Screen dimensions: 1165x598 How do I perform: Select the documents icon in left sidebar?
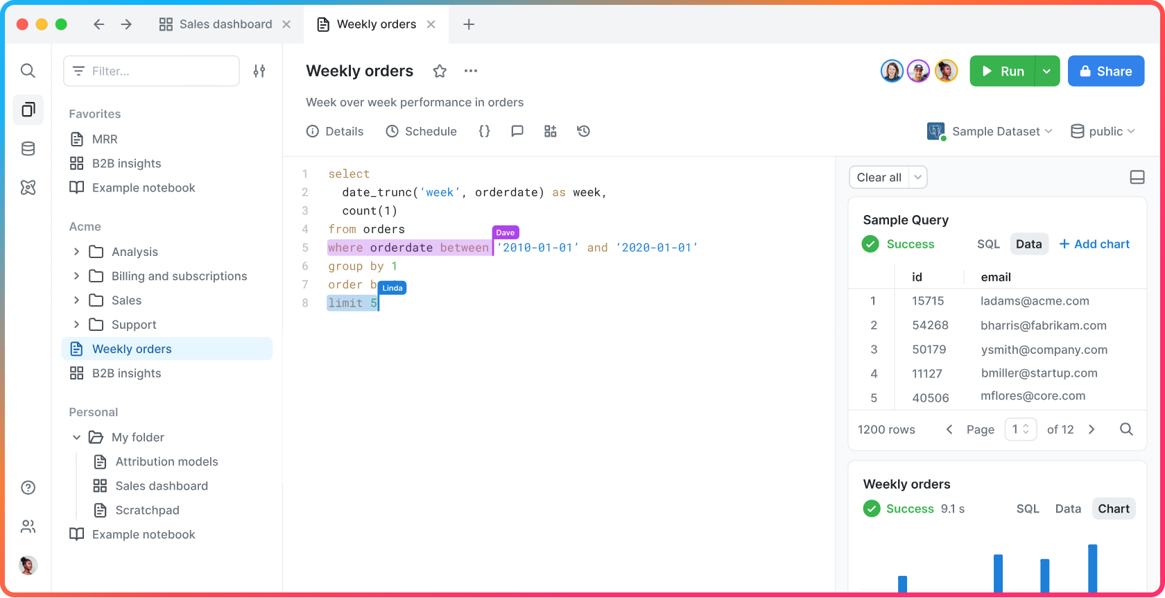[28, 110]
